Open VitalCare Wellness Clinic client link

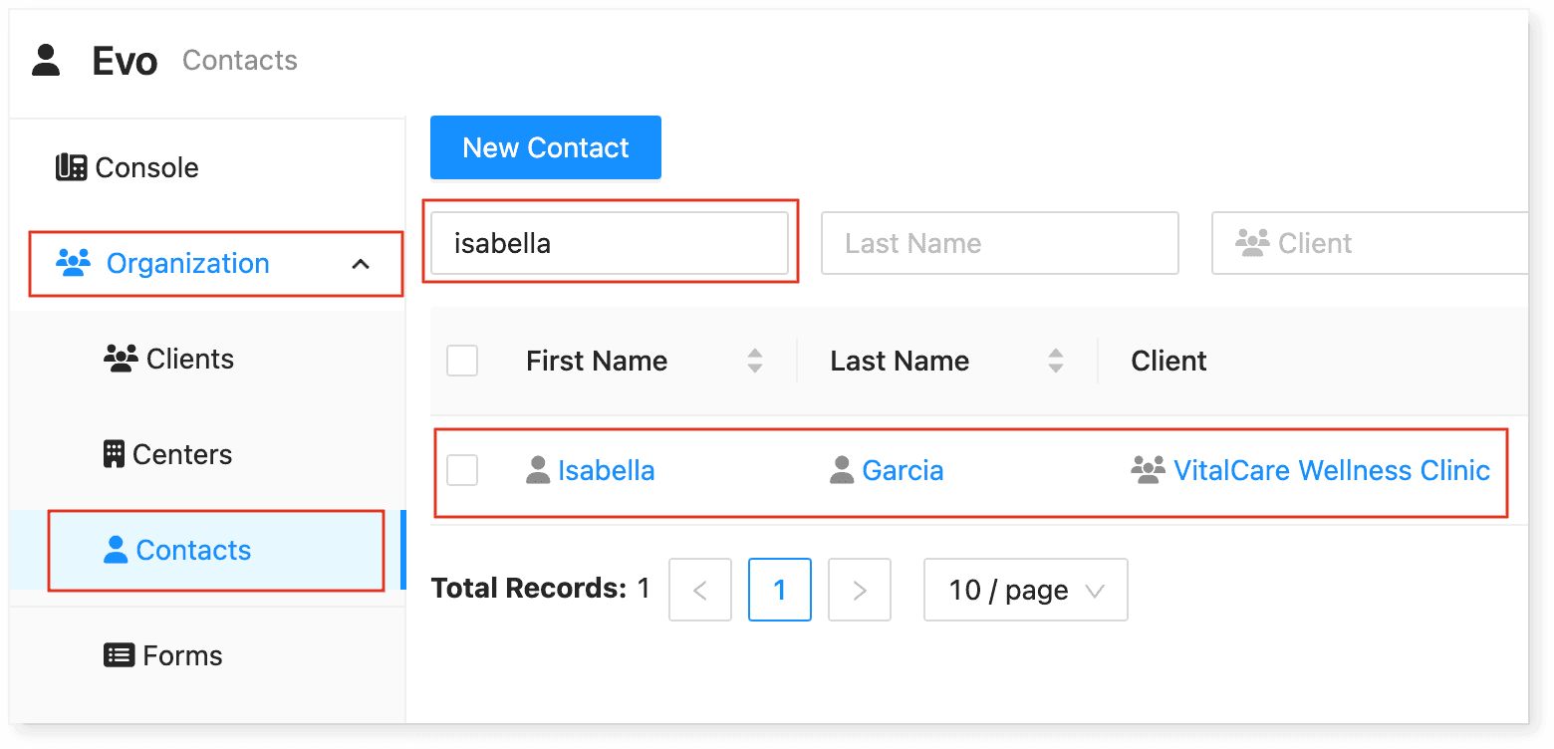[1332, 470]
